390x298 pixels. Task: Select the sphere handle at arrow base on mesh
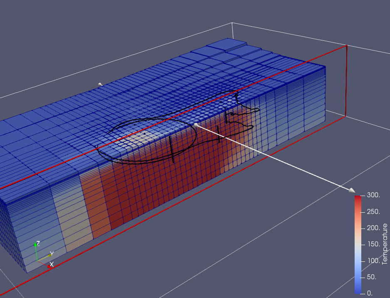[x=196, y=124]
